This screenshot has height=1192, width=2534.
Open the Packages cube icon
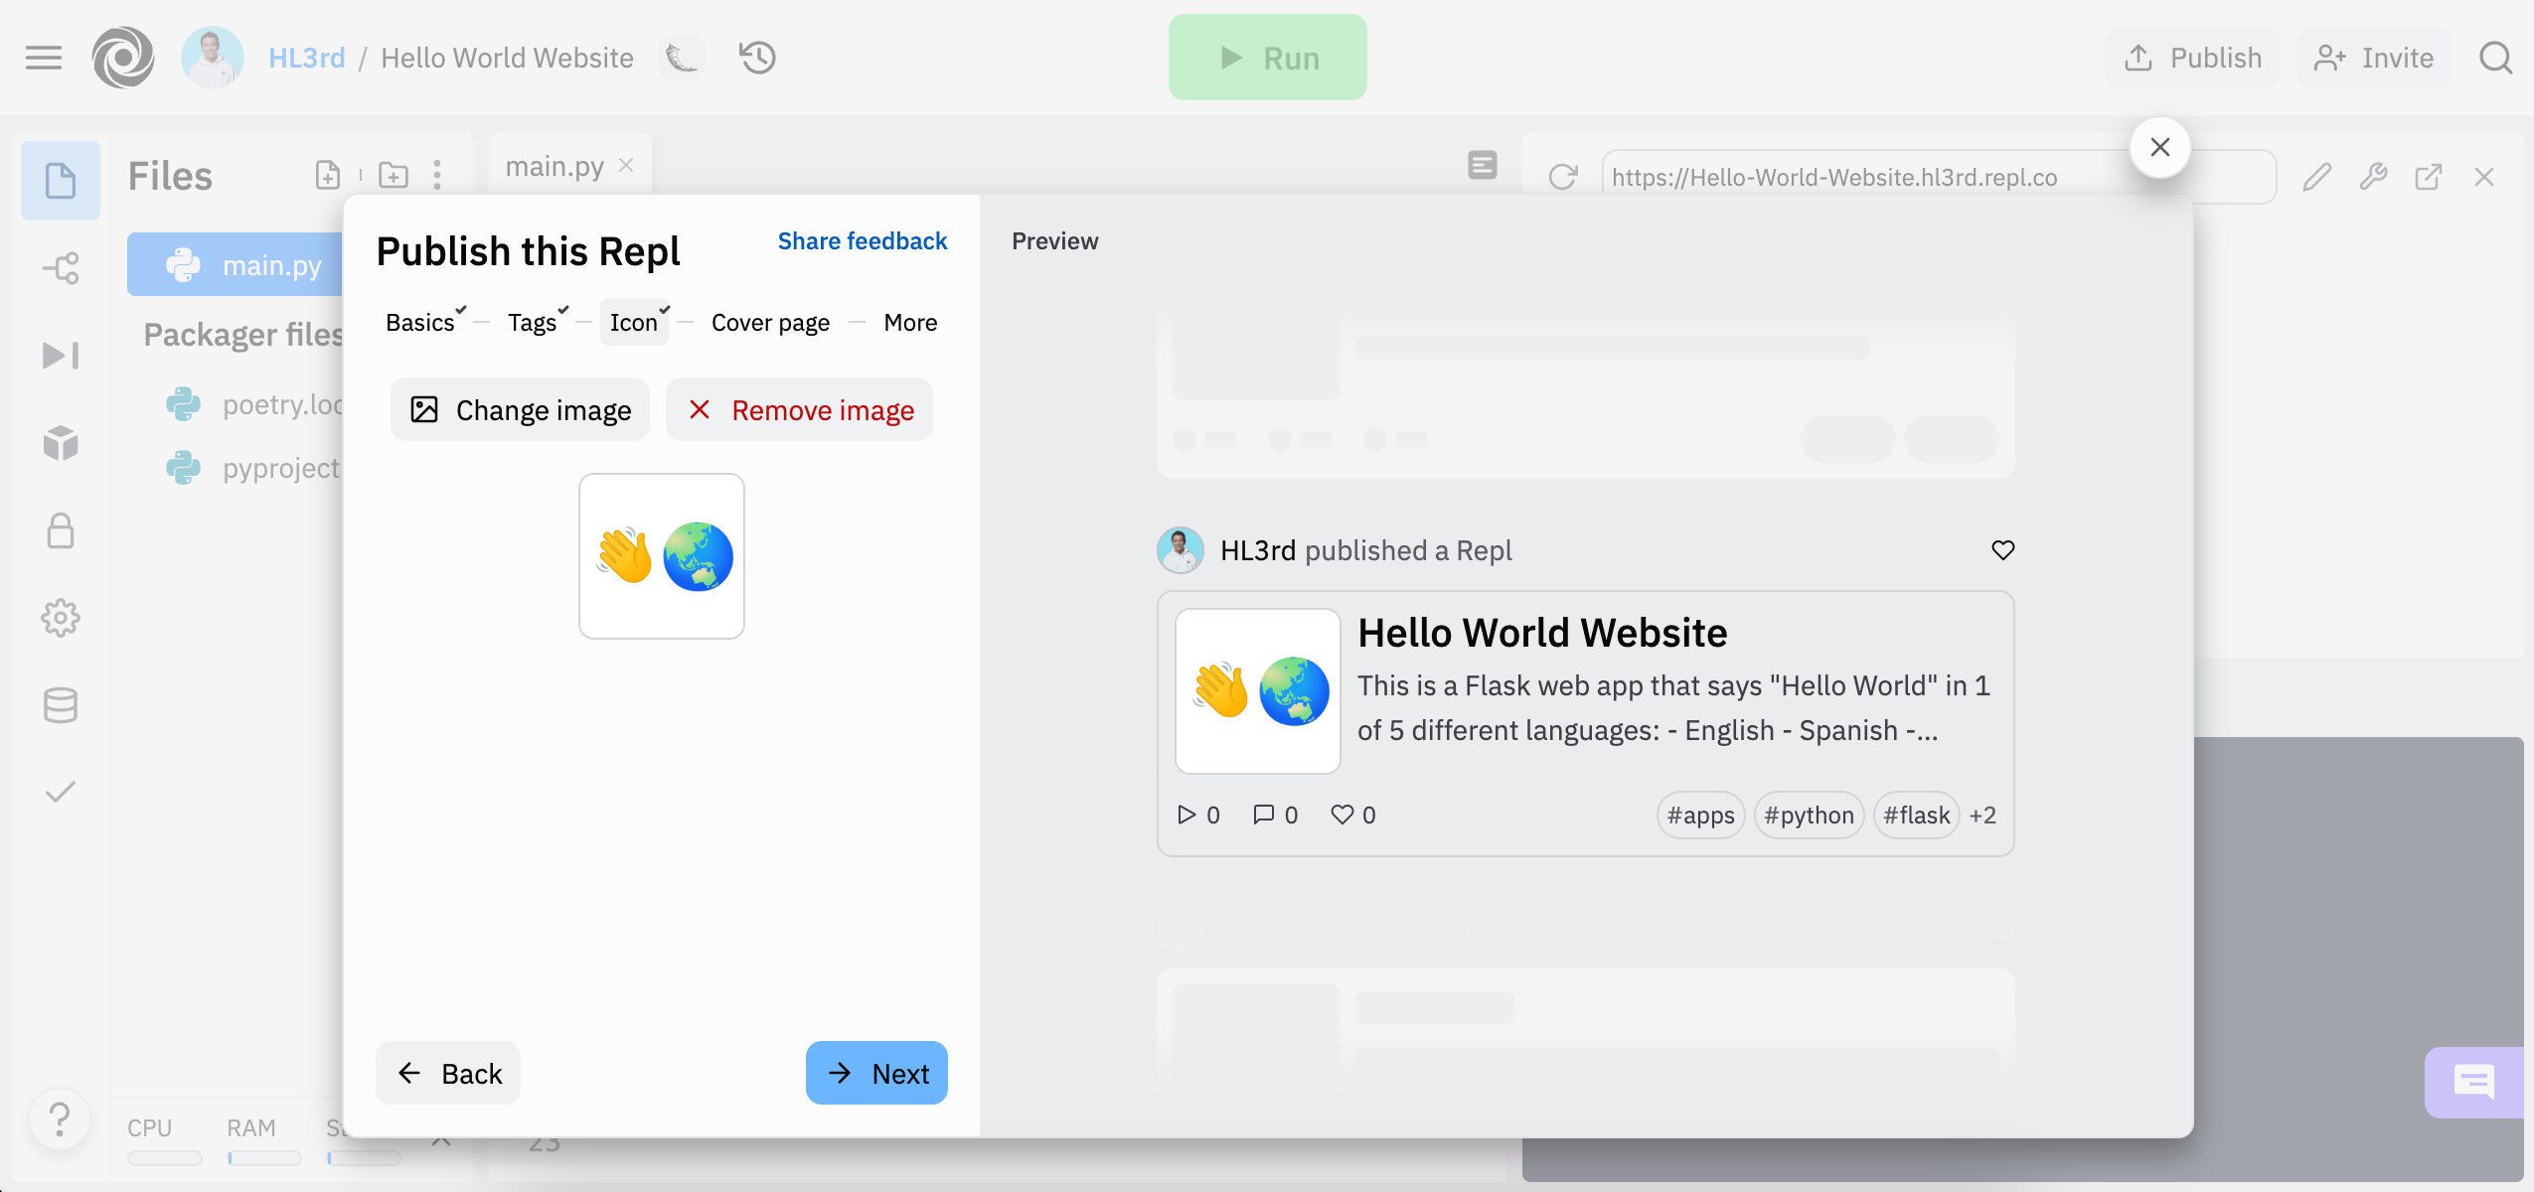coord(61,443)
